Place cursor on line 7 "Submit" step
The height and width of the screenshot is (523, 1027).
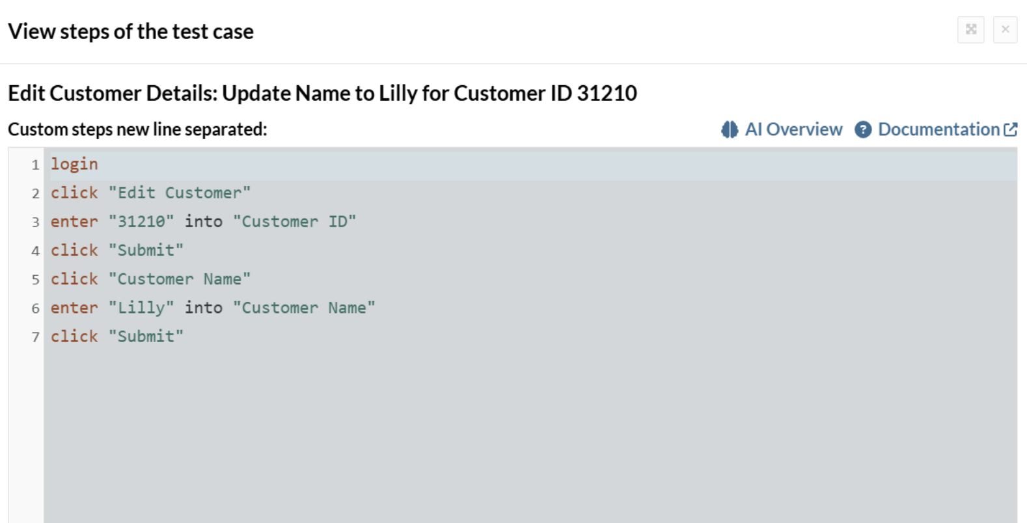tap(146, 336)
